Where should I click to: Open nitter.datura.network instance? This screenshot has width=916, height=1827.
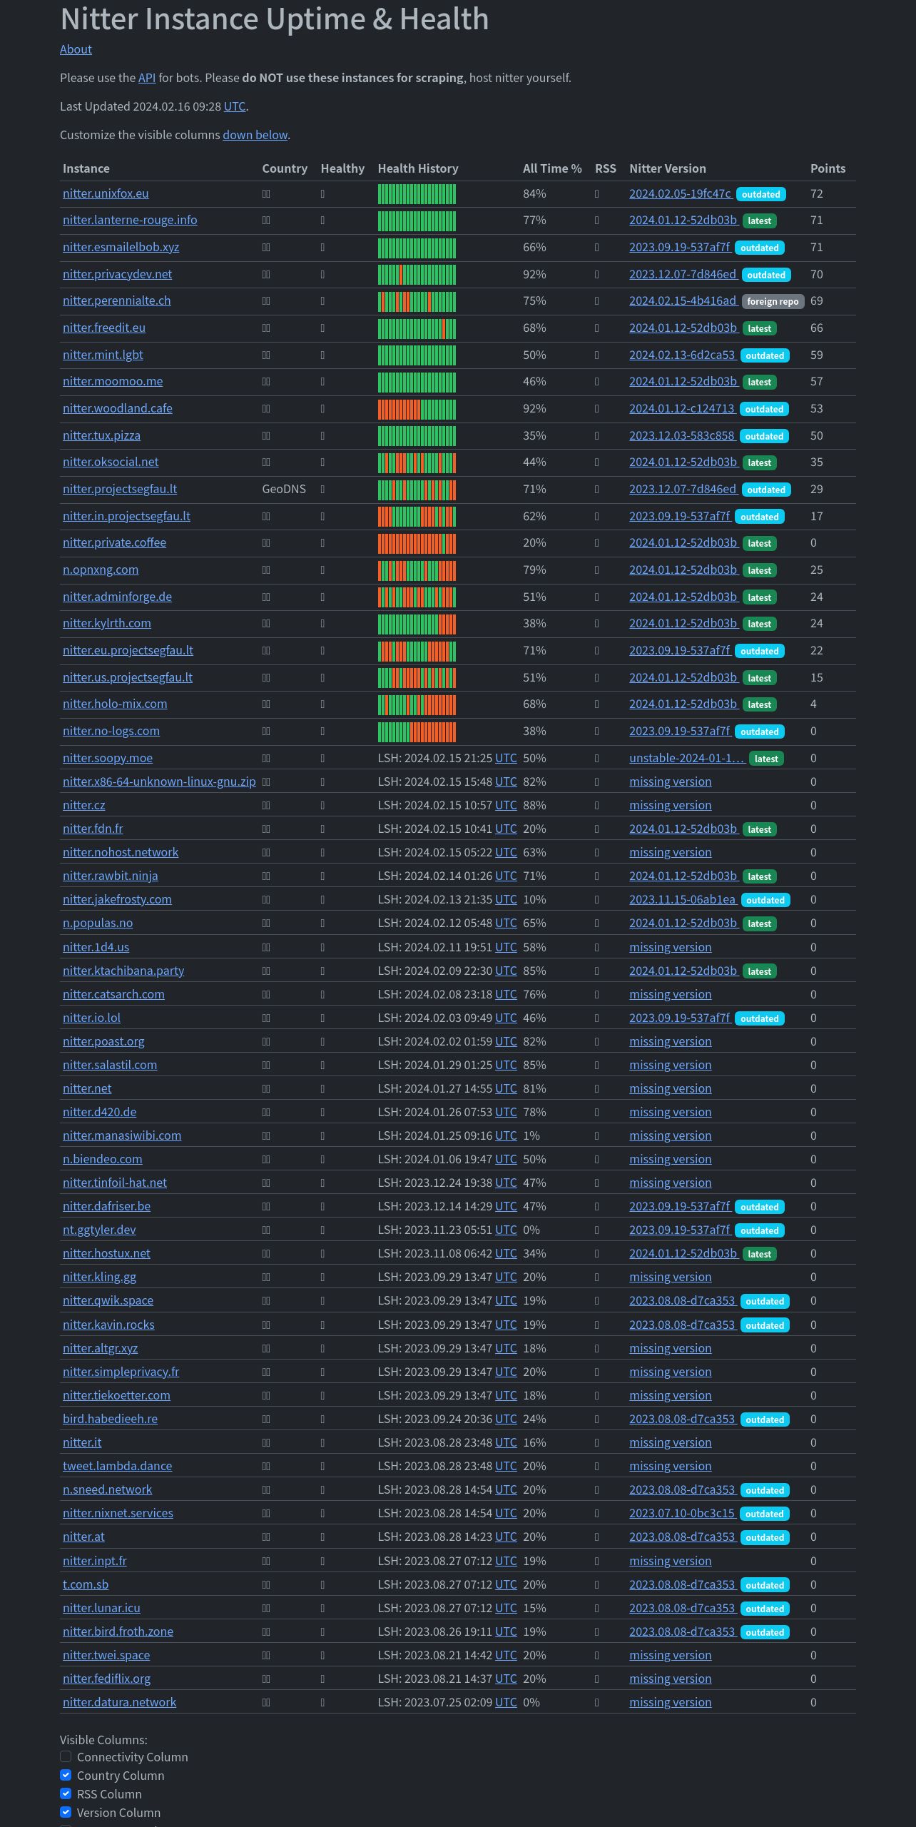pyautogui.click(x=119, y=1702)
